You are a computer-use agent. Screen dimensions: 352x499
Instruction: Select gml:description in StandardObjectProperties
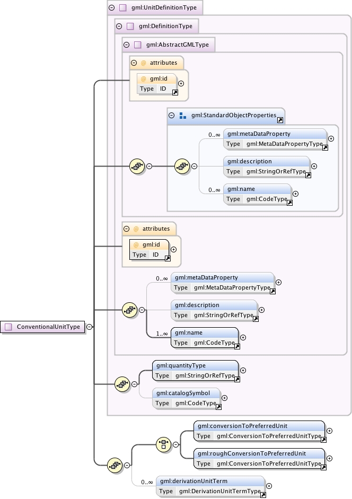click(x=267, y=166)
